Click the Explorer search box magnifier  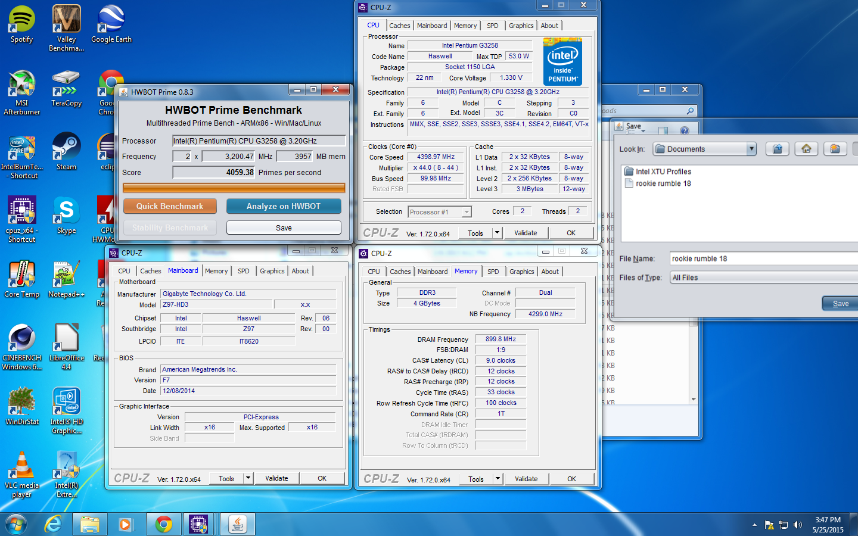pos(690,111)
